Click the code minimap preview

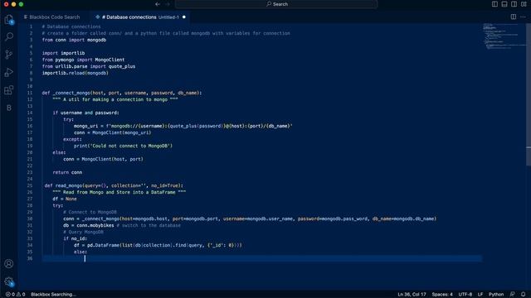point(504,36)
